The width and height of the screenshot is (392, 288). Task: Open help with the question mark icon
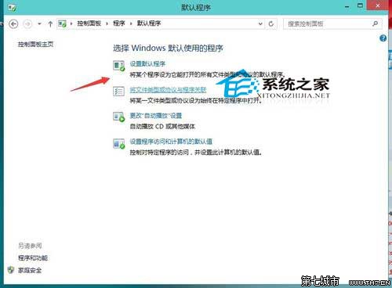tap(383, 38)
